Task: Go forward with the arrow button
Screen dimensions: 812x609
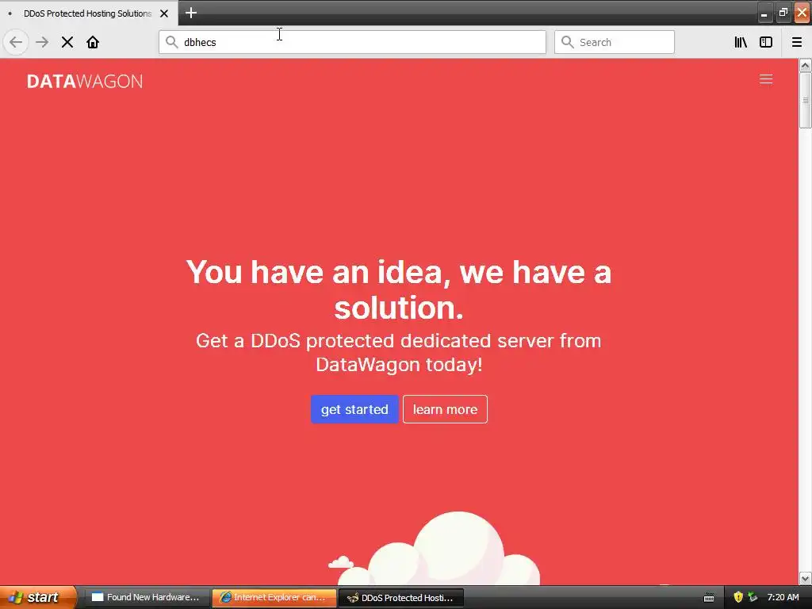Action: 42,42
